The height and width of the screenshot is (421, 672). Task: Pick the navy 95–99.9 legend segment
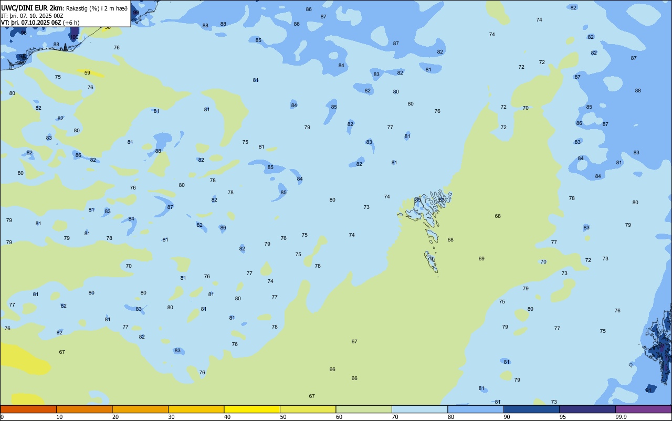tap(587, 409)
